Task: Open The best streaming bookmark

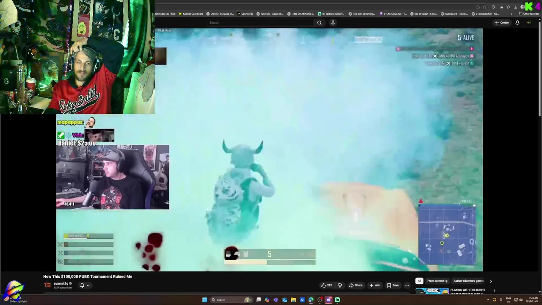Action: tap(362, 14)
